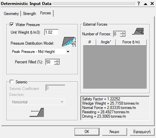Click the Direction label in Seismic group
This screenshot has height=138, width=156.
17,95
